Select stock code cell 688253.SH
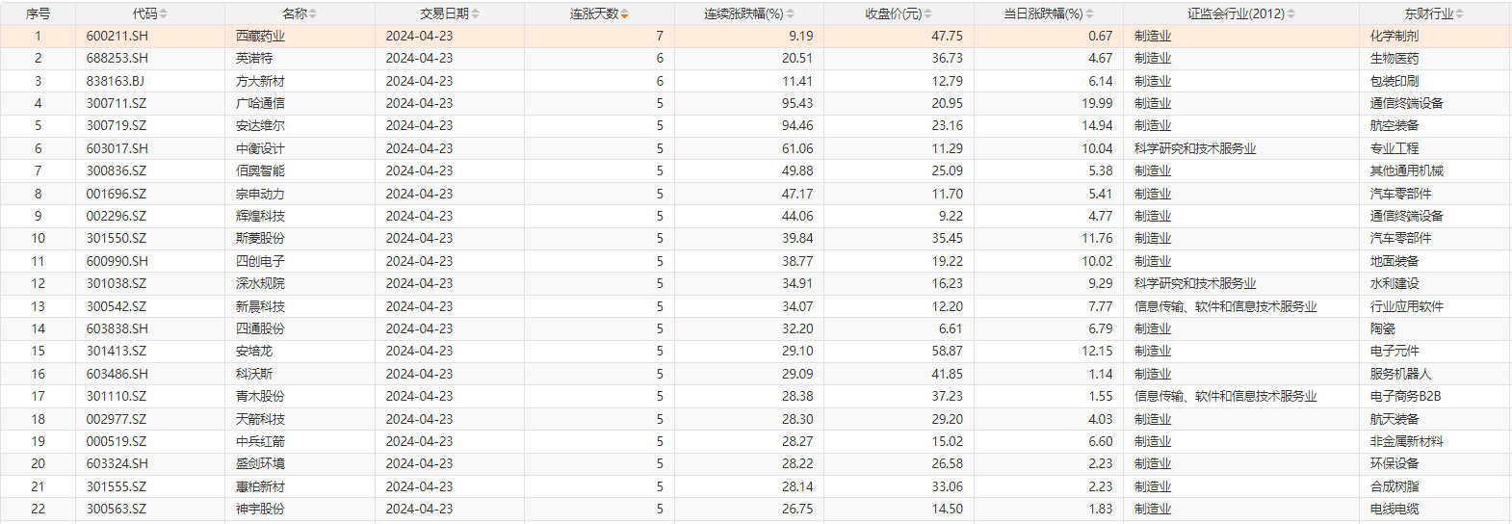Image resolution: width=1512 pixels, height=524 pixels. (x=117, y=58)
